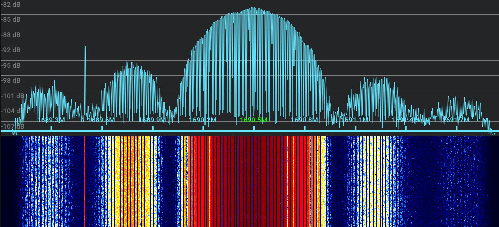Tune to the 1690.2M frequency label
This screenshot has height=227, width=499.
pos(202,120)
